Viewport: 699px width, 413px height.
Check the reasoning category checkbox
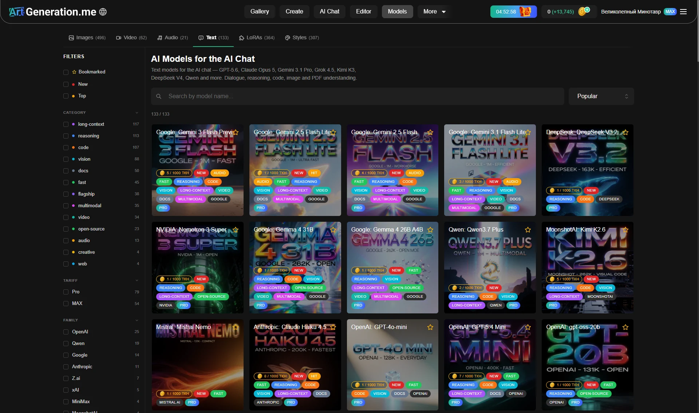[x=66, y=136]
